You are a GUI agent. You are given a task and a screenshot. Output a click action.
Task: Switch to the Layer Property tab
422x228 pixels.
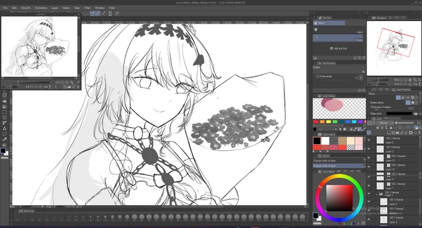click(402, 90)
